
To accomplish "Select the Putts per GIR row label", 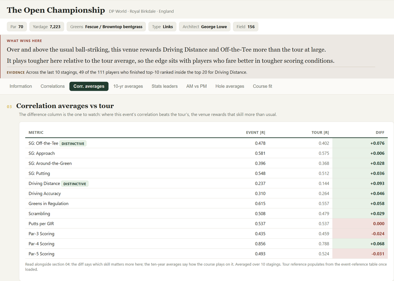I will tap(41, 223).
